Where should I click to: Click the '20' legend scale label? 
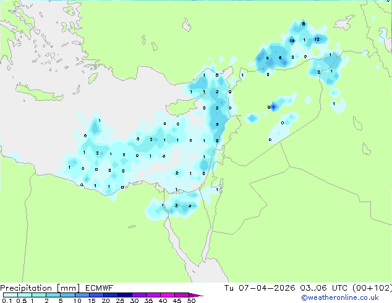pyautogui.click(x=106, y=301)
